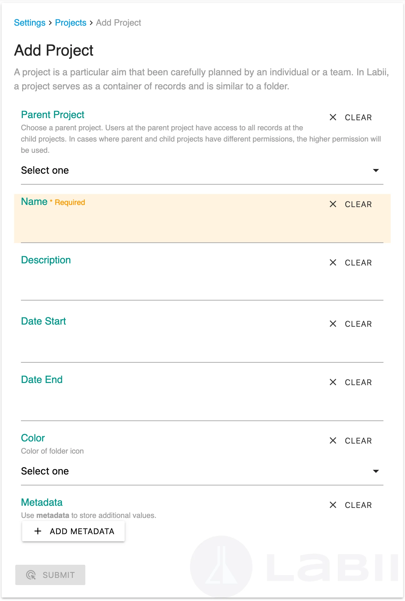Click the X clear icon for Name

pos(333,204)
